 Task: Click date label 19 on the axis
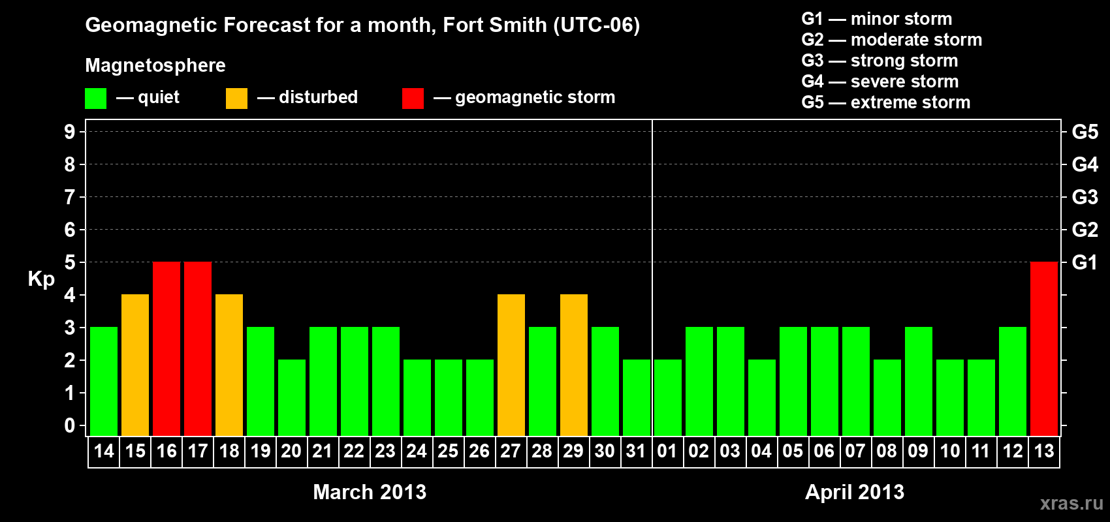point(261,452)
